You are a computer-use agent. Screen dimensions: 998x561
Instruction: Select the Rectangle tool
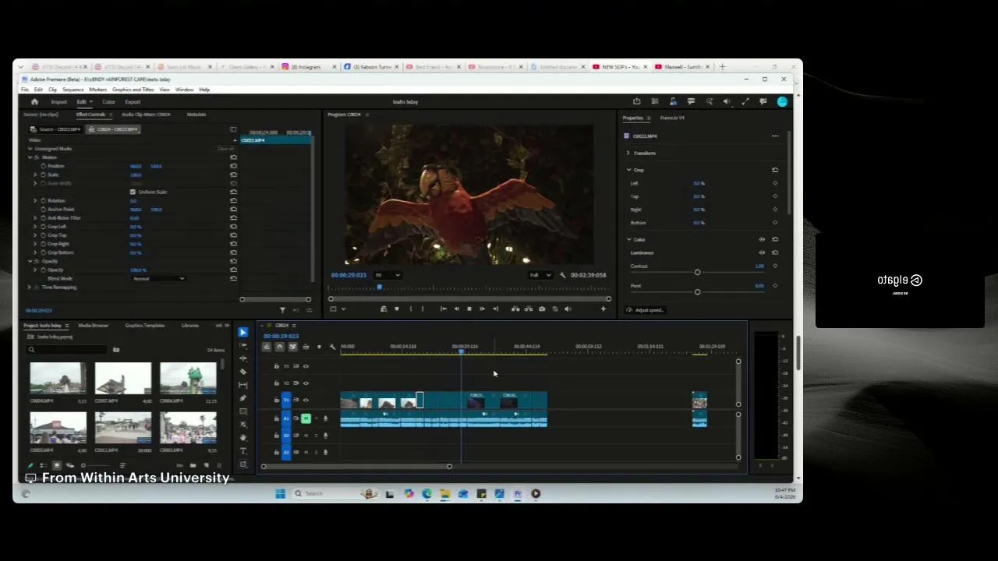243,411
